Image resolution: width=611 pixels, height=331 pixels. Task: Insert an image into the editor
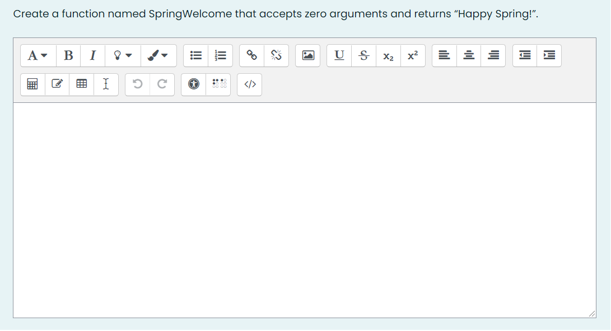click(307, 55)
